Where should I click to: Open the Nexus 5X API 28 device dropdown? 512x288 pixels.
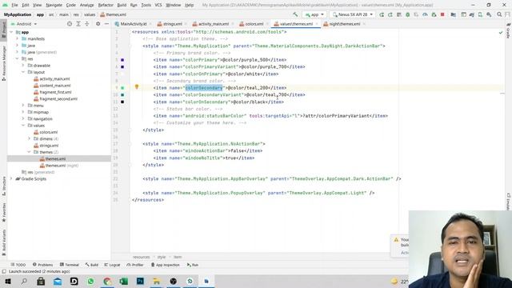[352, 14]
